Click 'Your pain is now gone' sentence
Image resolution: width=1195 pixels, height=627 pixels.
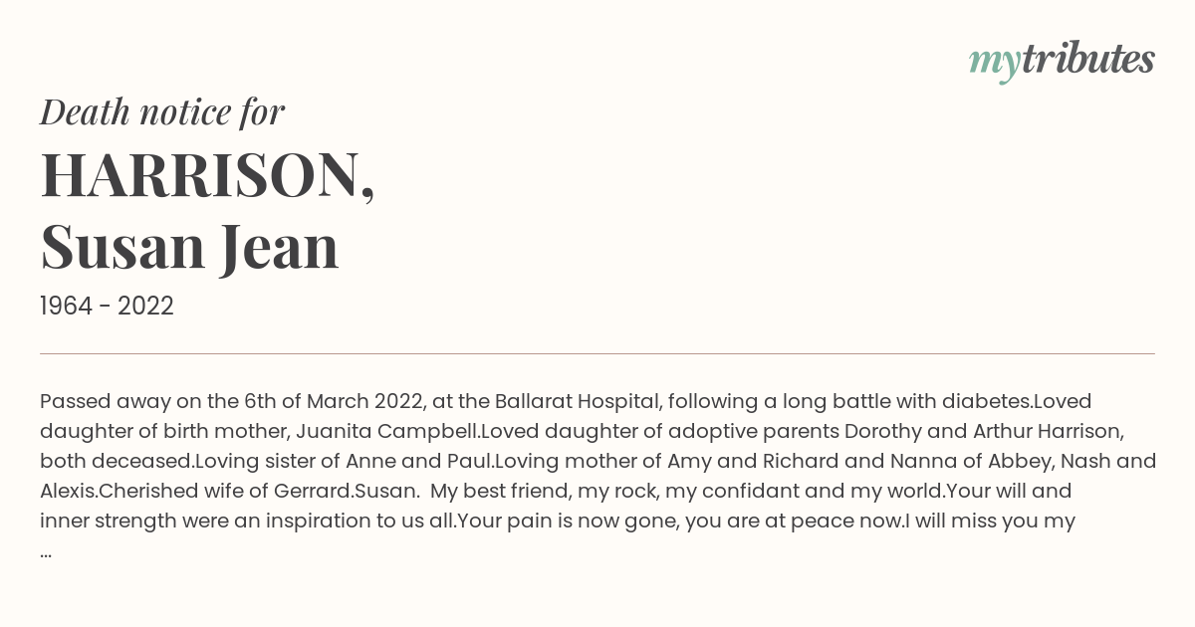point(568,521)
